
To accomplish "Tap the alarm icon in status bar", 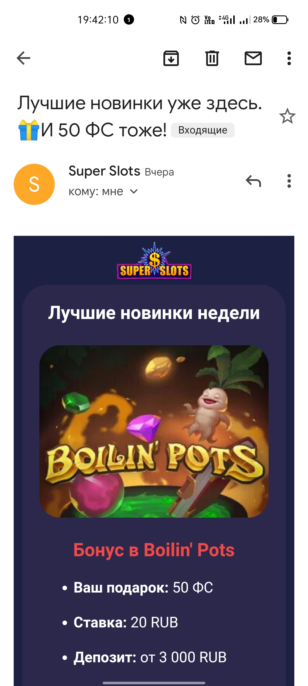I will (195, 20).
